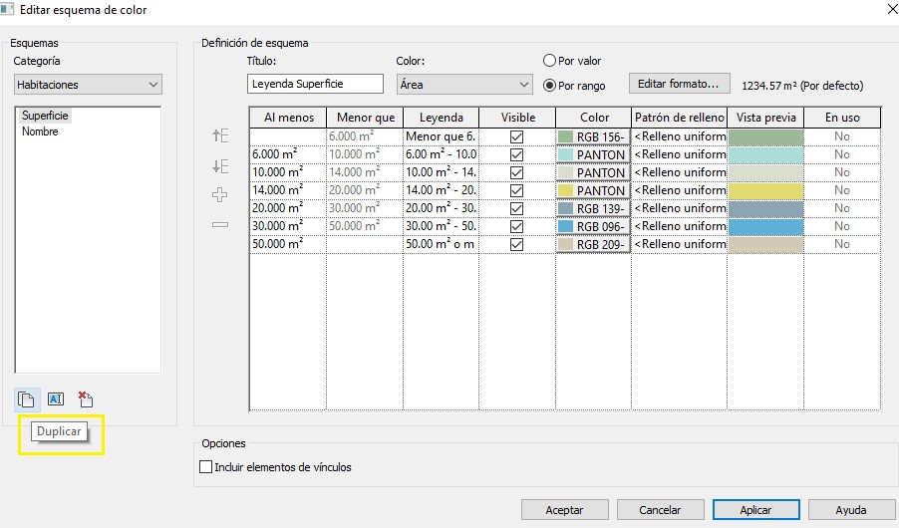Click the Aplicar button
The image size is (899, 528).
[x=755, y=509]
